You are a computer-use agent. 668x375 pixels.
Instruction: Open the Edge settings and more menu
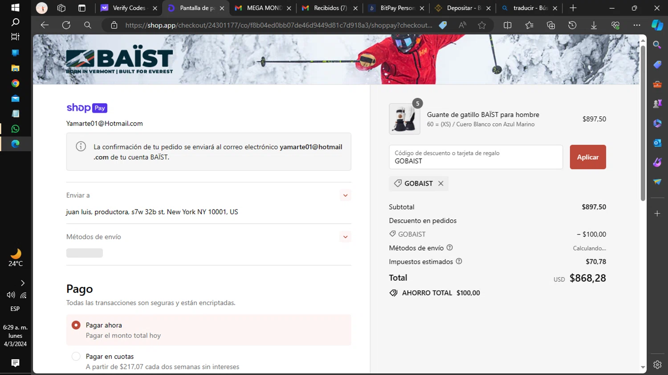click(x=637, y=25)
